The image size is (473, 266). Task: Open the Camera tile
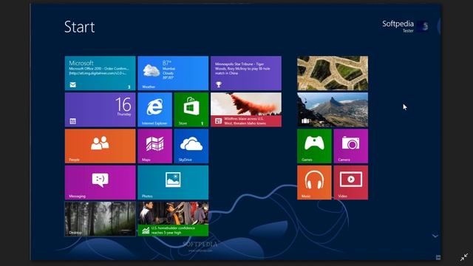351,146
